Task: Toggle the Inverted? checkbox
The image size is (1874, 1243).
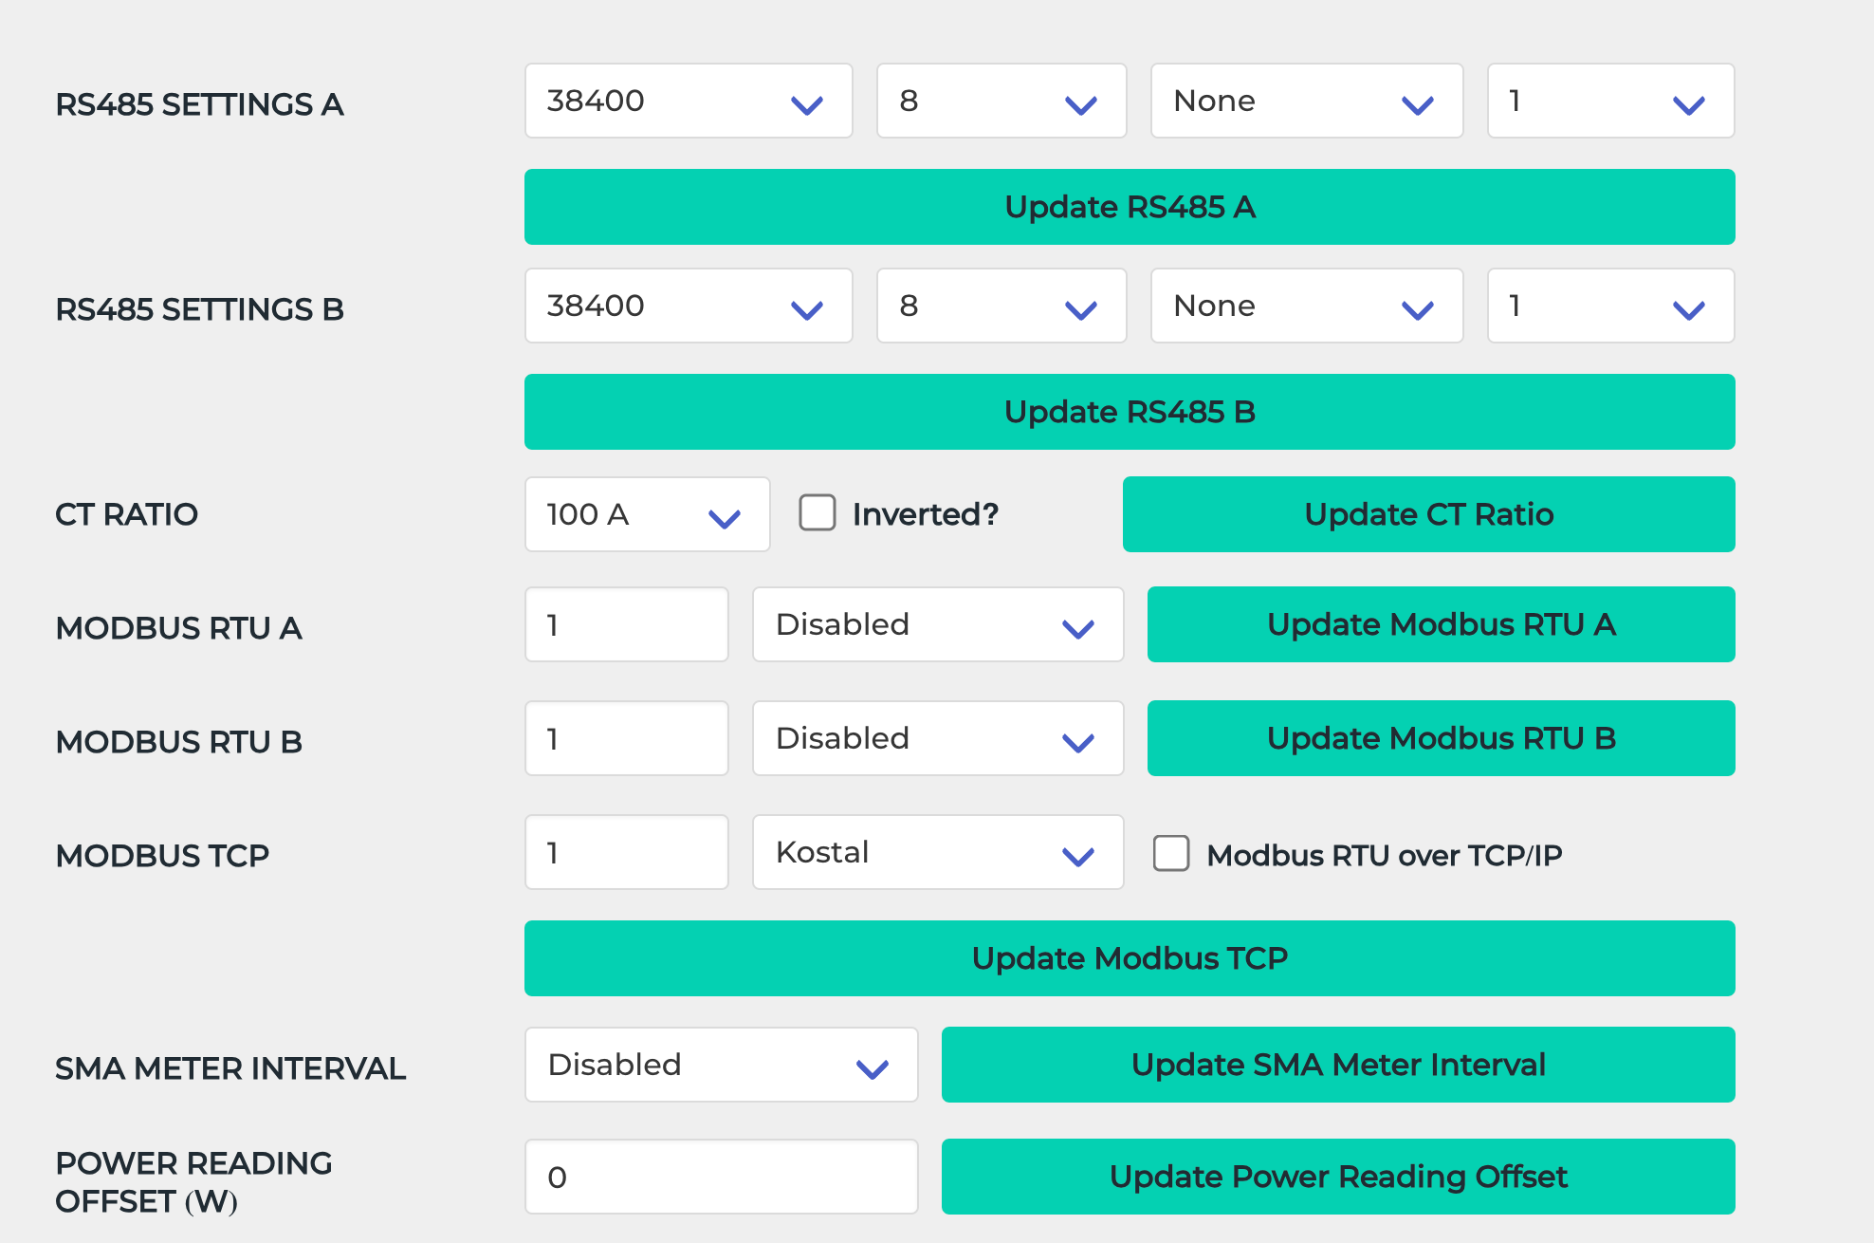Action: coord(818,513)
